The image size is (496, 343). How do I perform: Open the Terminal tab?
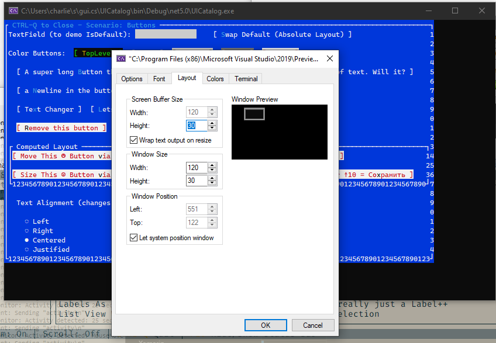pyautogui.click(x=245, y=78)
